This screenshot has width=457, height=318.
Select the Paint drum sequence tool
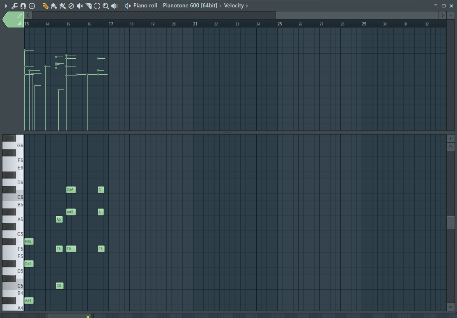[62, 5]
